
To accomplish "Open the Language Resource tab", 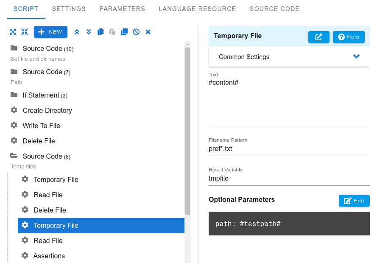I will tap(197, 9).
